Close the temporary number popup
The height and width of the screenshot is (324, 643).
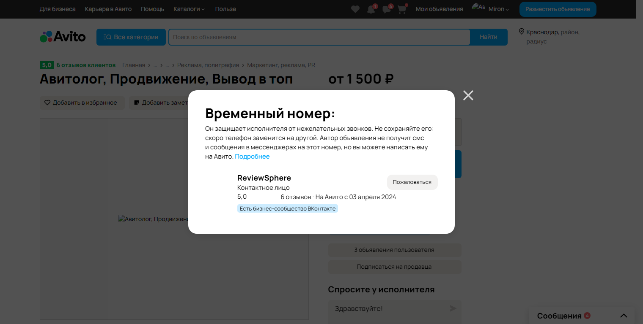coord(468,95)
